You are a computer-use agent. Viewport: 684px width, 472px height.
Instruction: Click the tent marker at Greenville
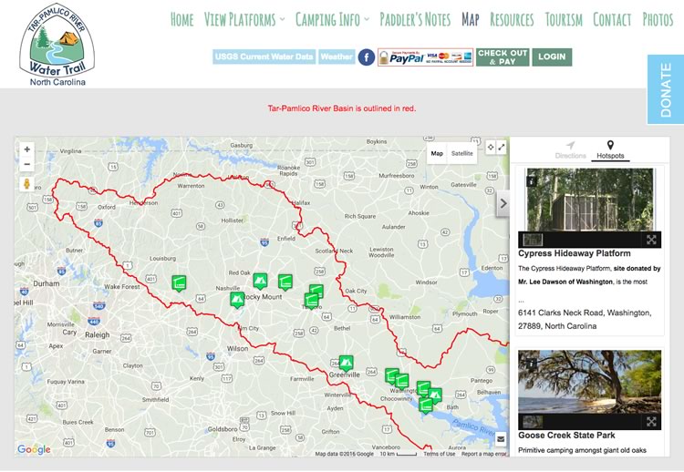(x=346, y=364)
